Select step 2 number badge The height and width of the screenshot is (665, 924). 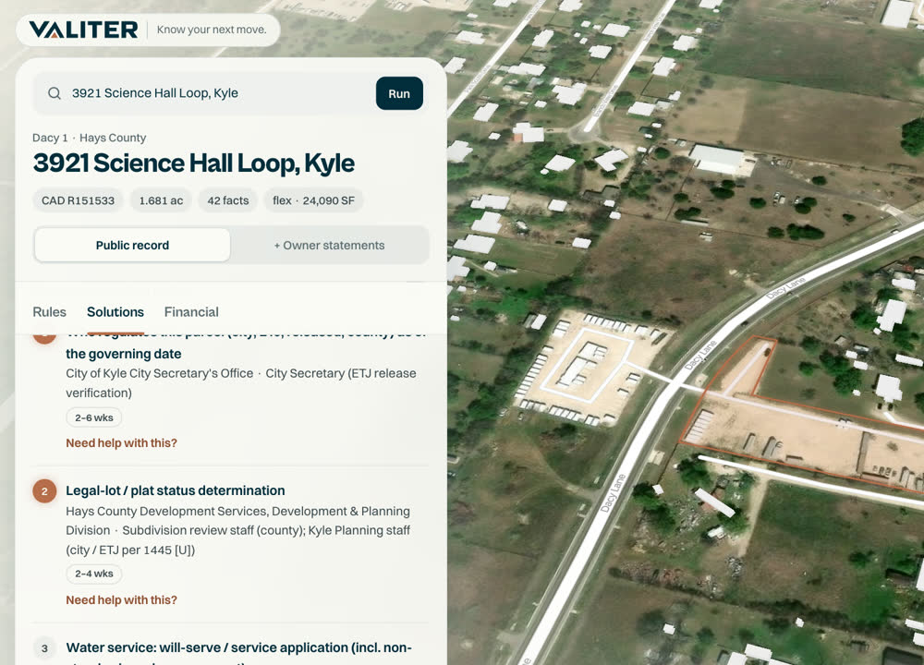pos(44,491)
